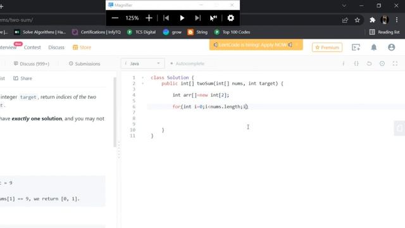Click description panel vertical scrollbar
405x228 pixels.
pyautogui.click(x=115, y=112)
